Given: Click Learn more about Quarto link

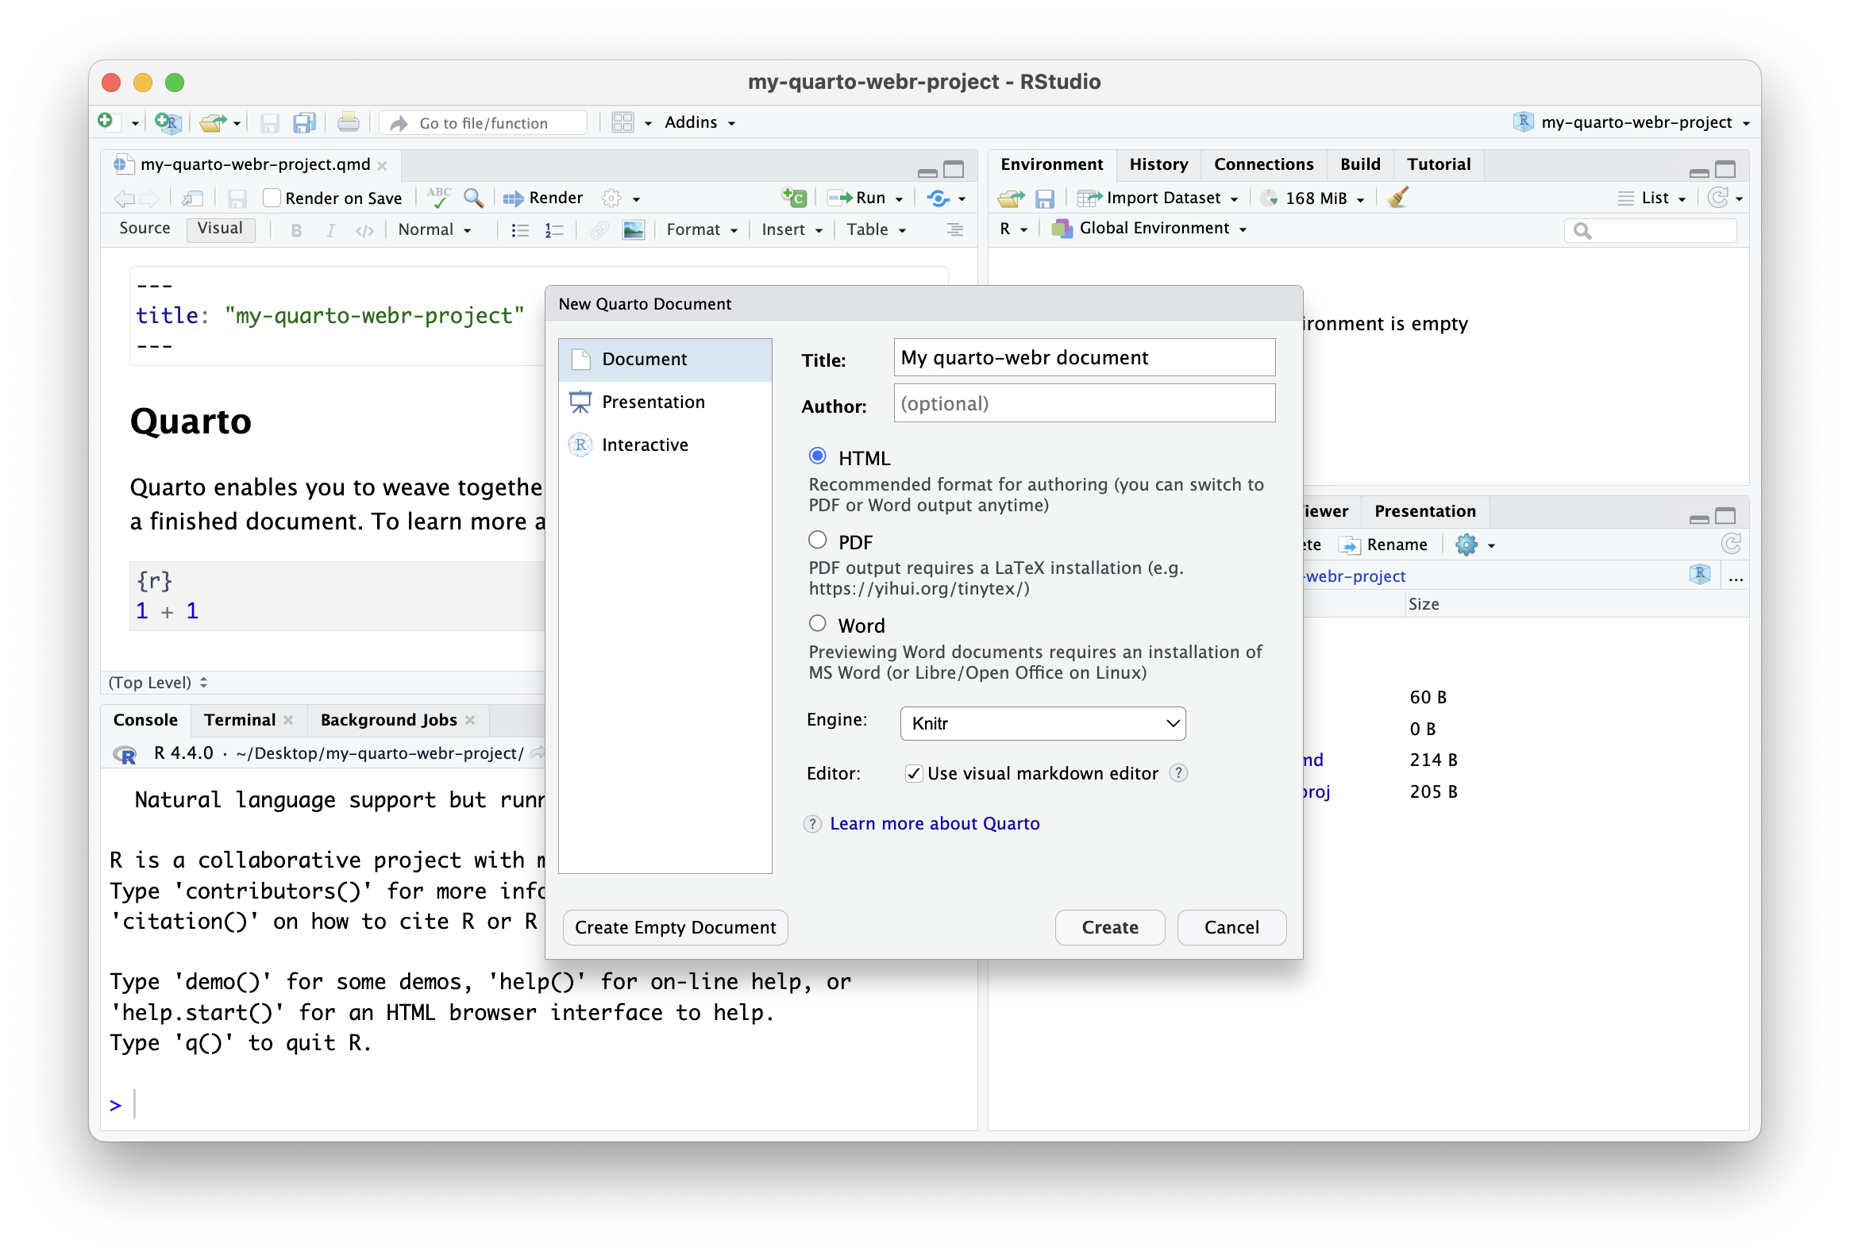Looking at the screenshot, I should tap(913, 822).
